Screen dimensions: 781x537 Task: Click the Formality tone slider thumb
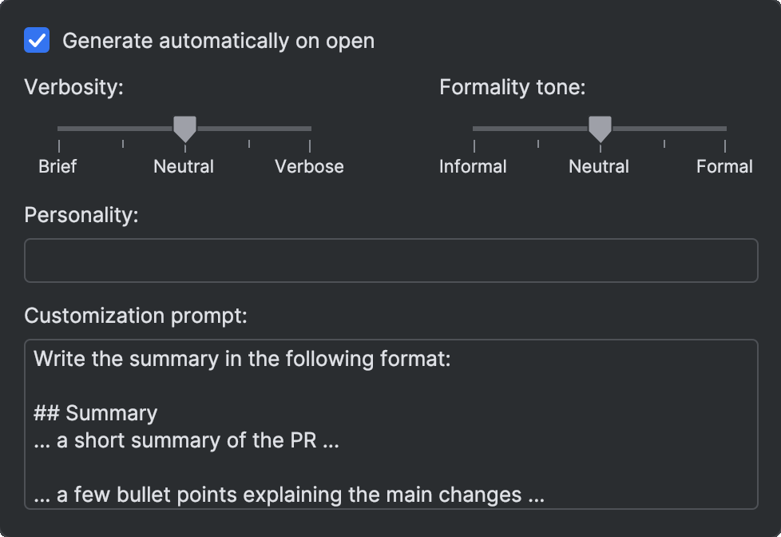click(x=600, y=126)
